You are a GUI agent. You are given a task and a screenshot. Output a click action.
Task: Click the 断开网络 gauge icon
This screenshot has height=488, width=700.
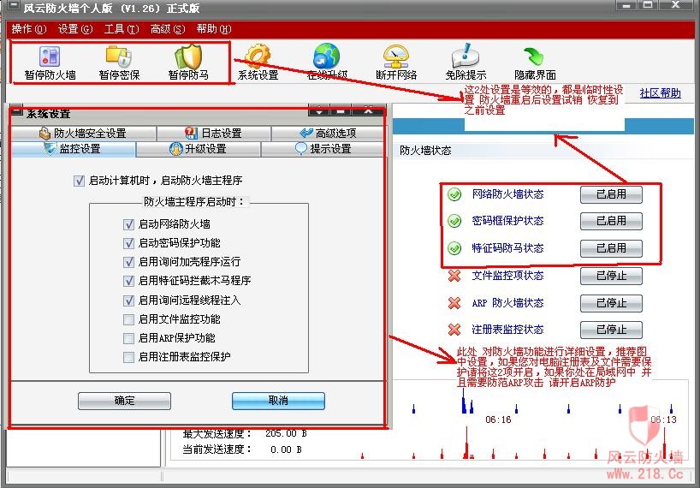click(396, 56)
